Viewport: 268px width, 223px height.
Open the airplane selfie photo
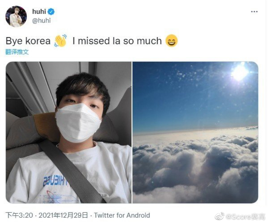click(x=69, y=133)
